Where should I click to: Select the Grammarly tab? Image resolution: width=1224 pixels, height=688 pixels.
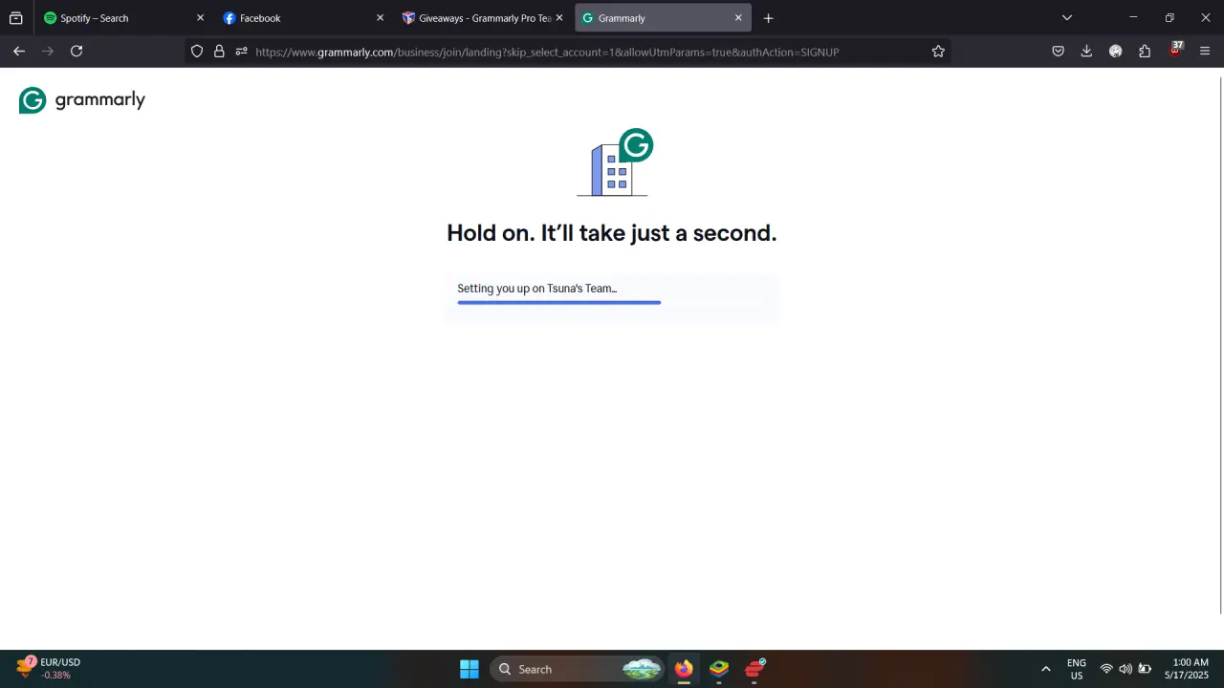coord(663,18)
